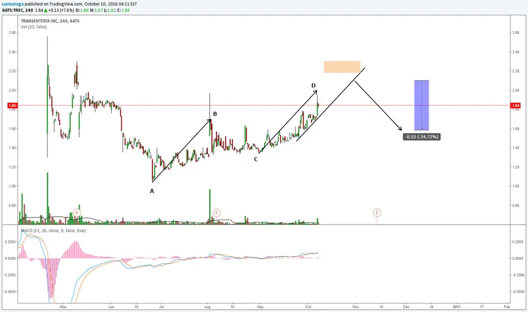Click the "Aug" label on time axis
The height and width of the screenshot is (312, 528).
click(x=207, y=307)
